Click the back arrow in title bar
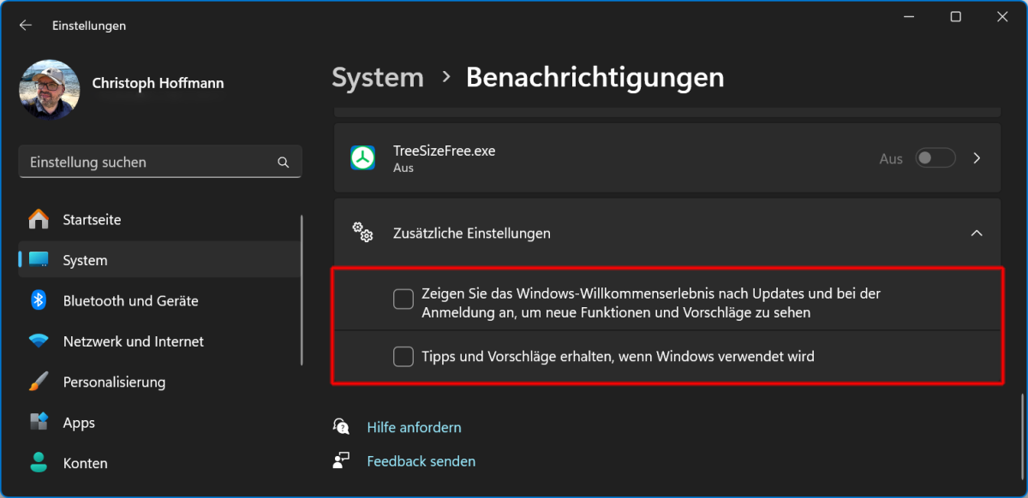The width and height of the screenshot is (1028, 498). tap(26, 26)
